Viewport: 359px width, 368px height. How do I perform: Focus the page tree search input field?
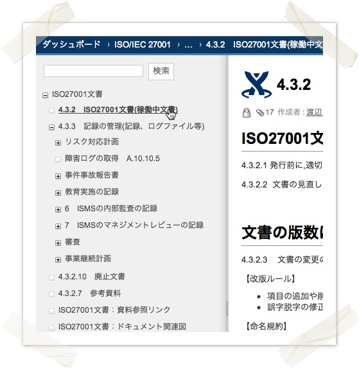click(93, 71)
